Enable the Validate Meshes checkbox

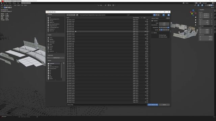[159, 37]
